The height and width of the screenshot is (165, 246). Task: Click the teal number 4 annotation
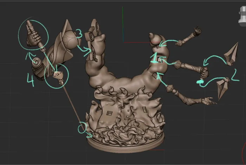(x=31, y=80)
